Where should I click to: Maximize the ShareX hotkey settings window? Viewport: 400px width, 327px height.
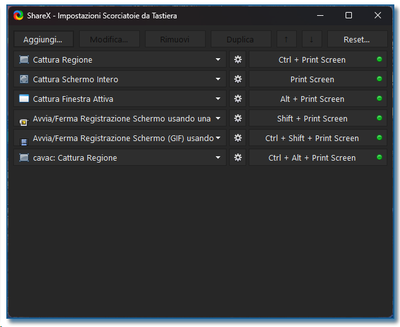pyautogui.click(x=349, y=16)
